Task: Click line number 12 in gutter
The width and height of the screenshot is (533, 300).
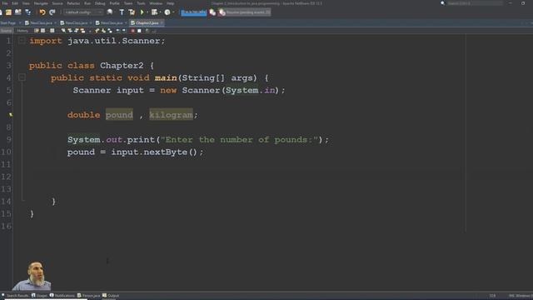Action: pos(6,177)
